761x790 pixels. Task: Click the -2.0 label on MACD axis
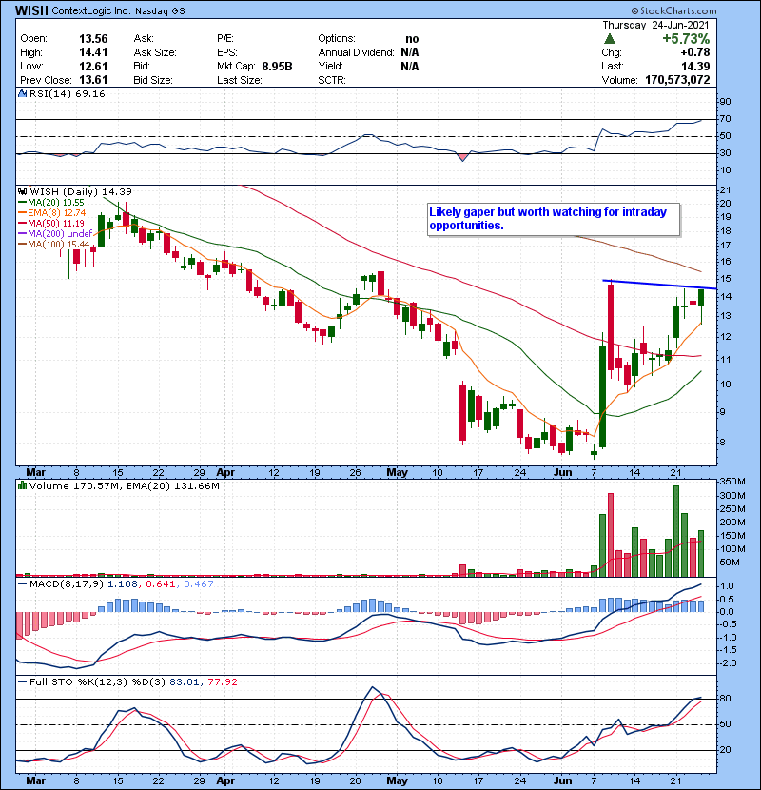coord(729,663)
